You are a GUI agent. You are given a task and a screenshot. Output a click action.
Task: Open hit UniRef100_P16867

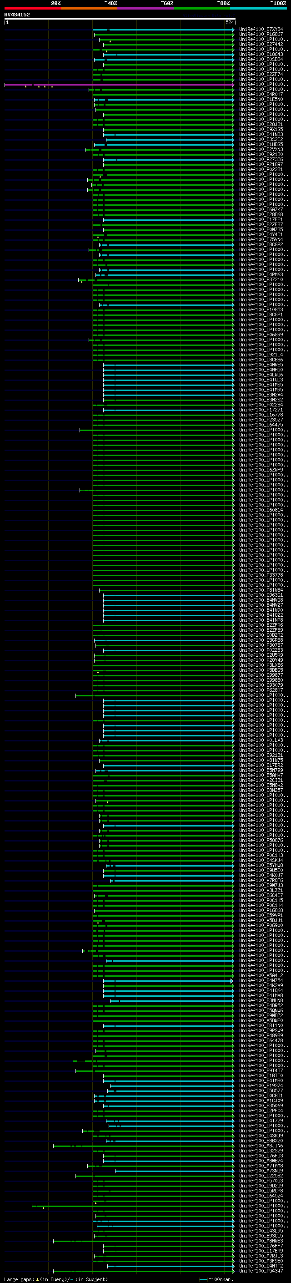(x=261, y=35)
